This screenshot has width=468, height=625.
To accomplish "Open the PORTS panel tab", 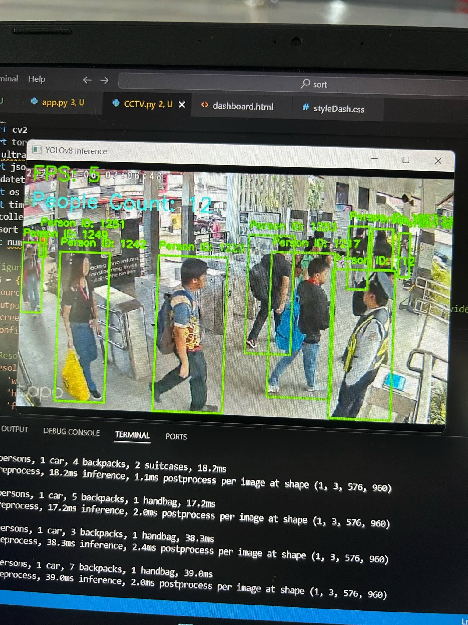I will 176,437.
